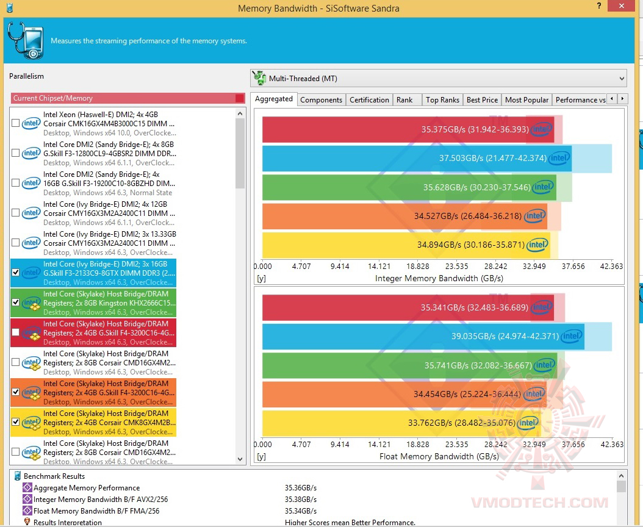Click the red swatch on Current Chipset/Memory
This screenshot has height=527, width=643.
pos(240,98)
